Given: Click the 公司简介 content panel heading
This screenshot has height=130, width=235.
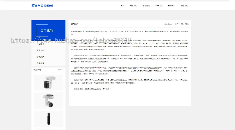Looking at the screenshot, I should 75,24.
